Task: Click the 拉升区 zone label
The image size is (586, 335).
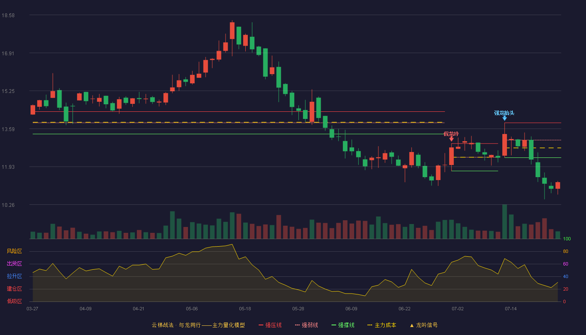Action: (14, 276)
